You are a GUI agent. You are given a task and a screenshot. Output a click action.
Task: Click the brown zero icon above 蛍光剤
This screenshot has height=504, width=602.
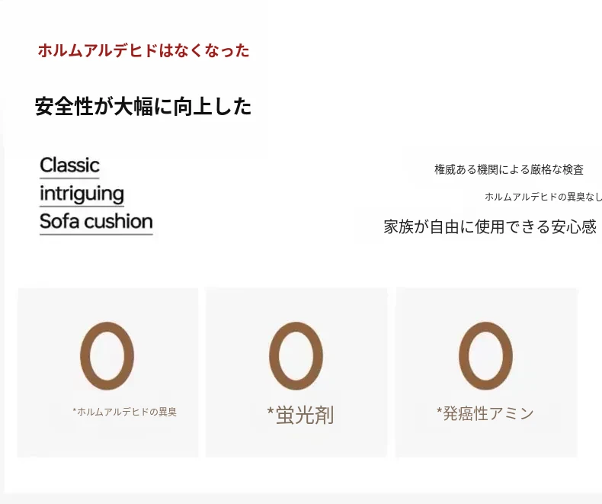point(296,356)
